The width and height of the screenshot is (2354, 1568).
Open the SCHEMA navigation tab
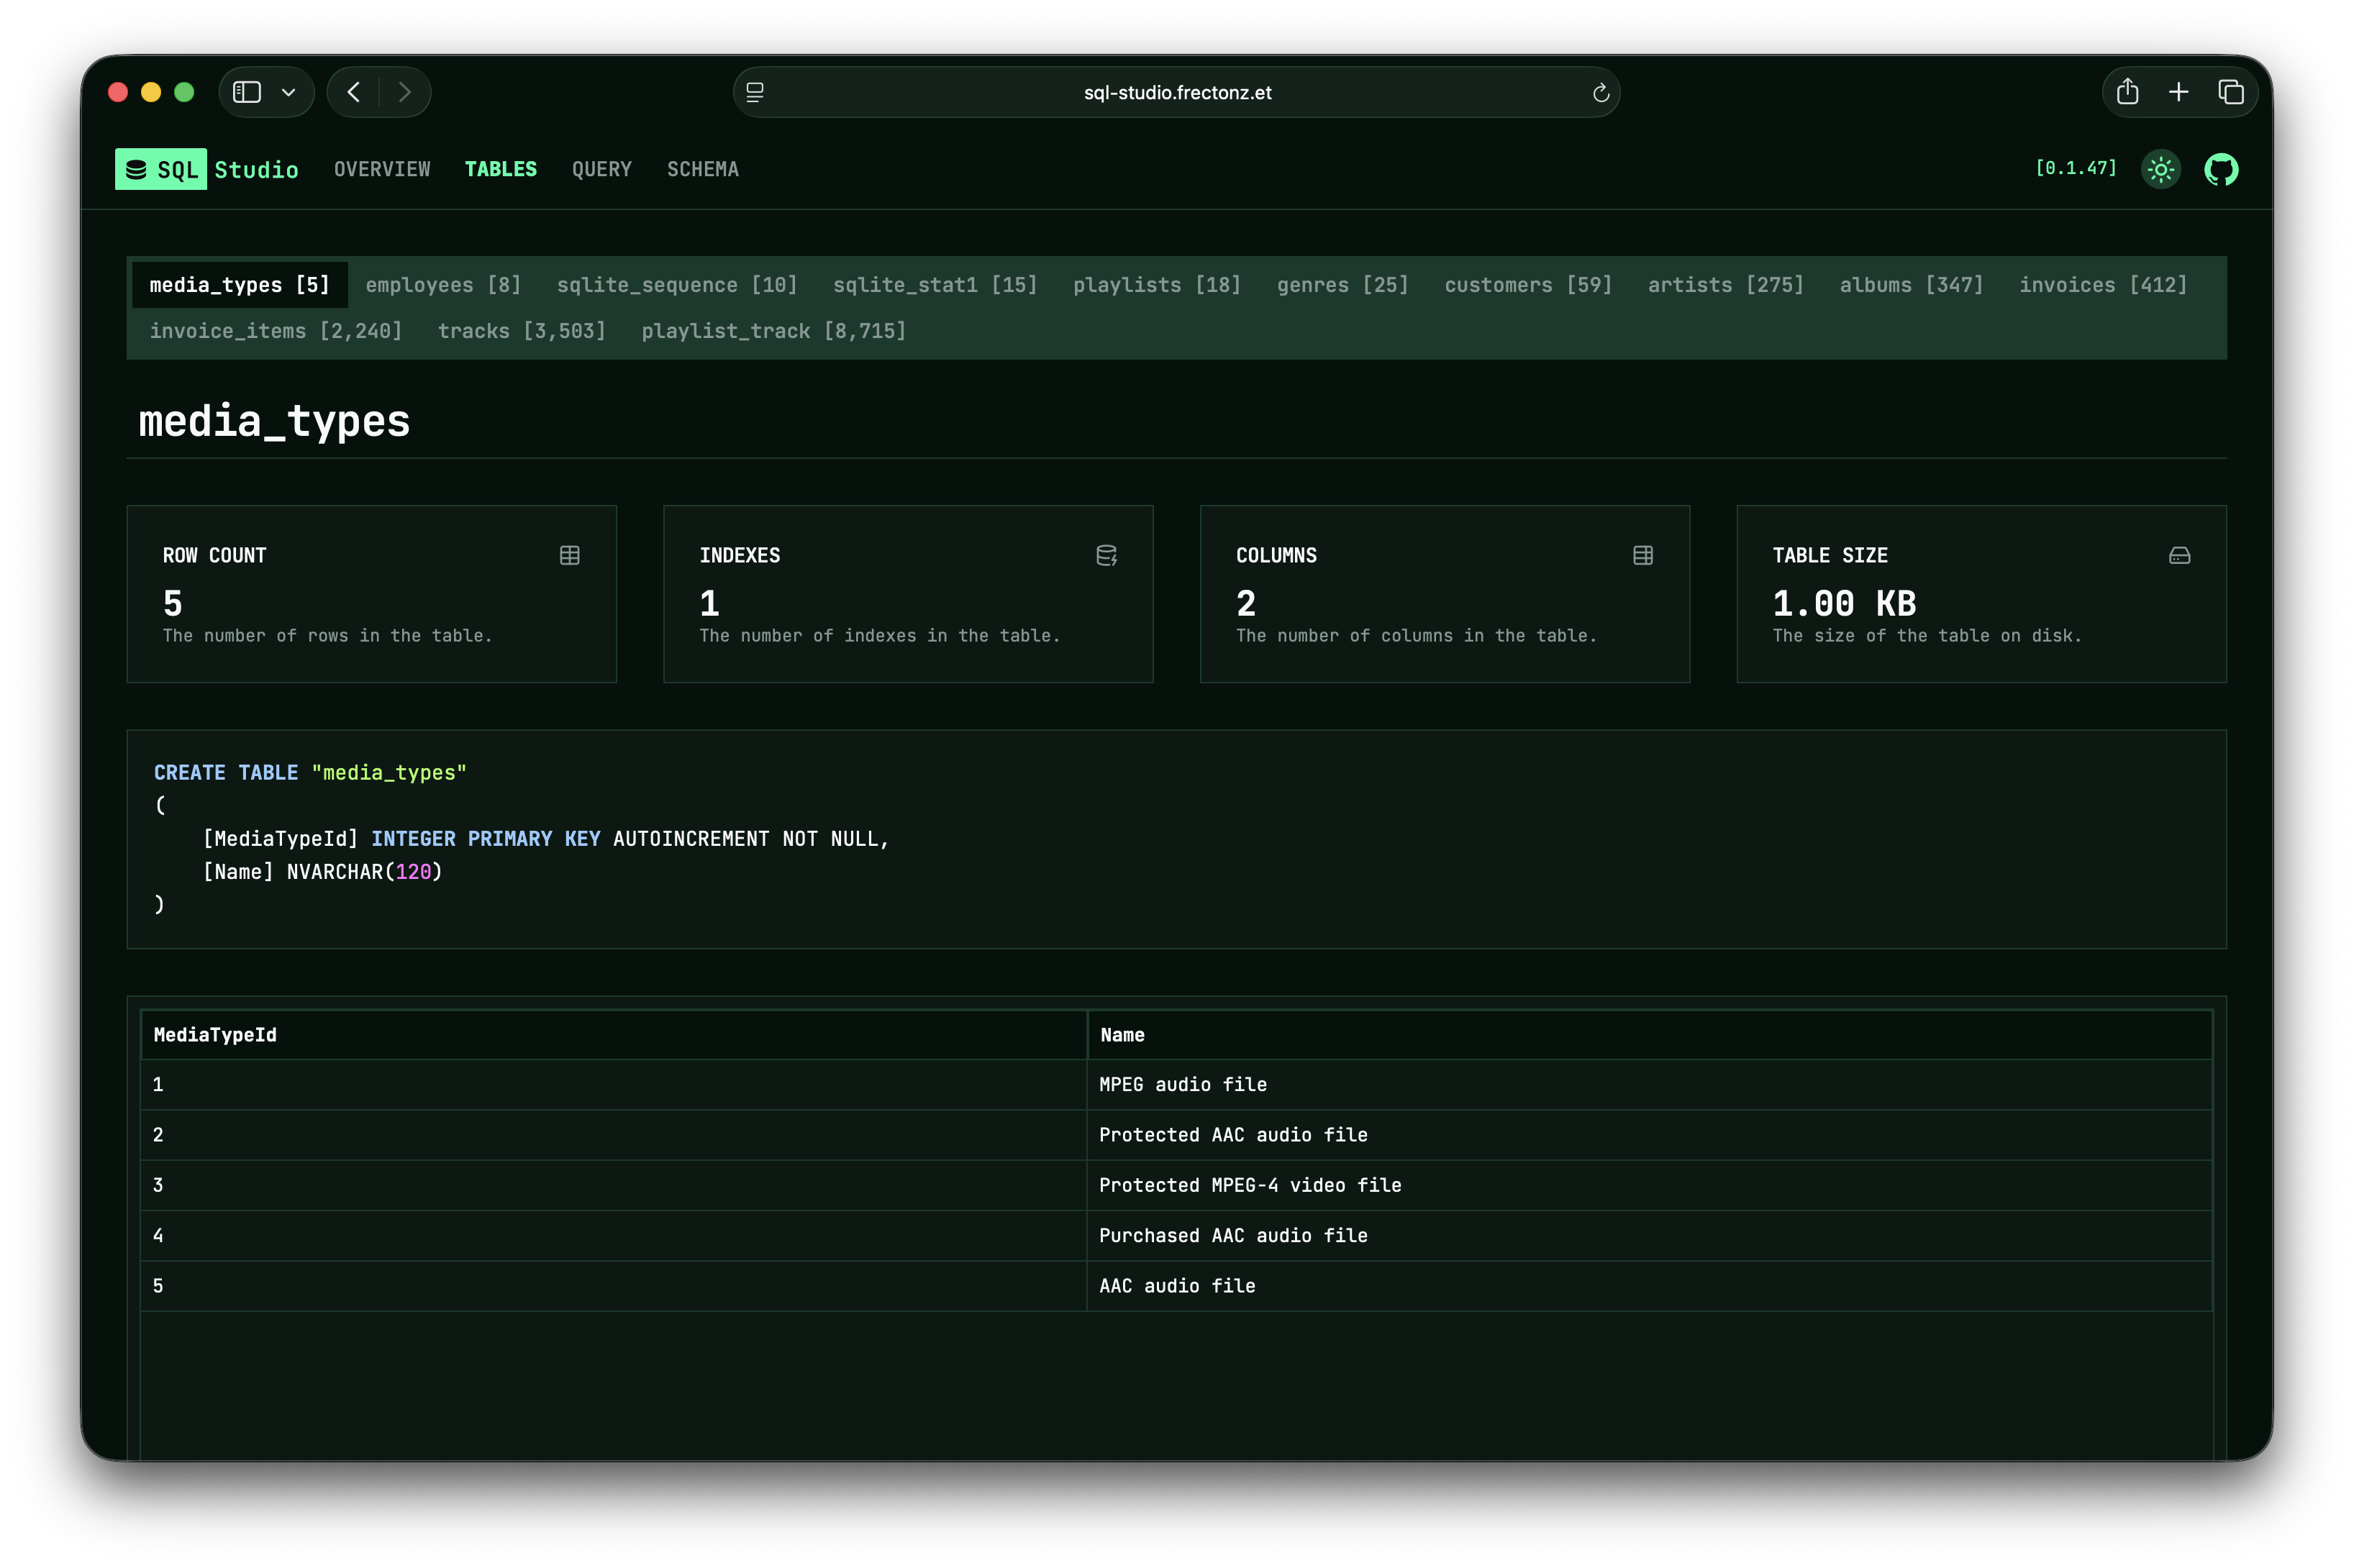702,169
